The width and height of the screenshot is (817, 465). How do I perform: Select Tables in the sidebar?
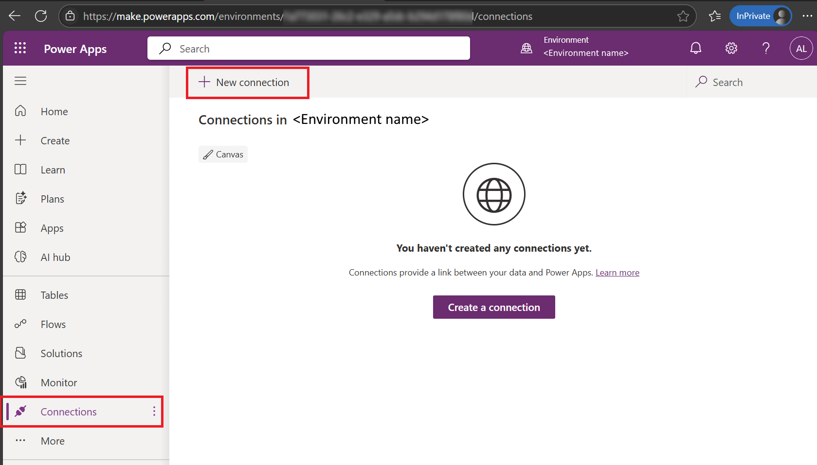point(54,295)
